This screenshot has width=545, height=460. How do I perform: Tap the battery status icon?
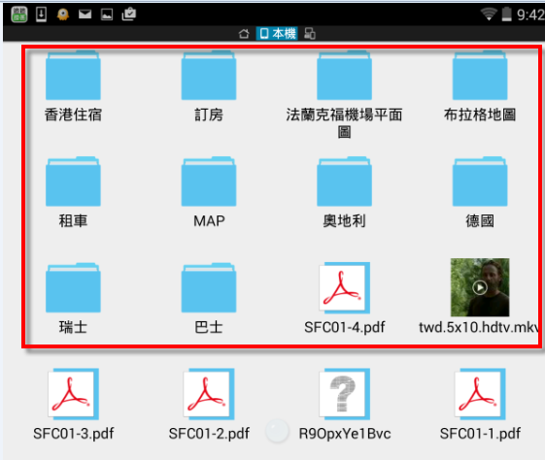[507, 15]
